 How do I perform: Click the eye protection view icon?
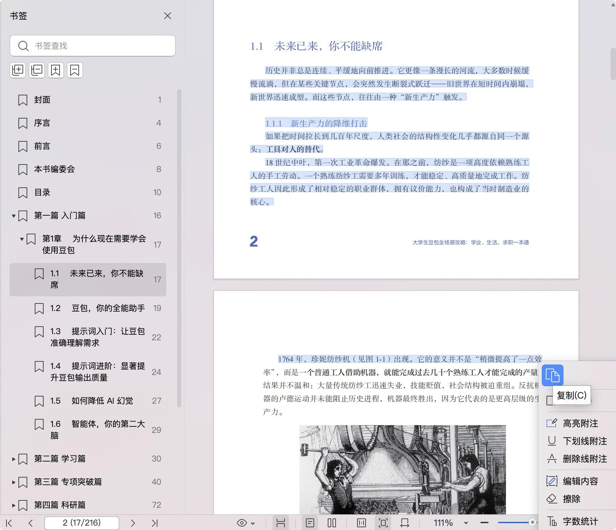[x=242, y=523]
